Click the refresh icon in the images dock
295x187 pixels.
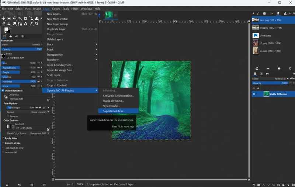(x=290, y=68)
